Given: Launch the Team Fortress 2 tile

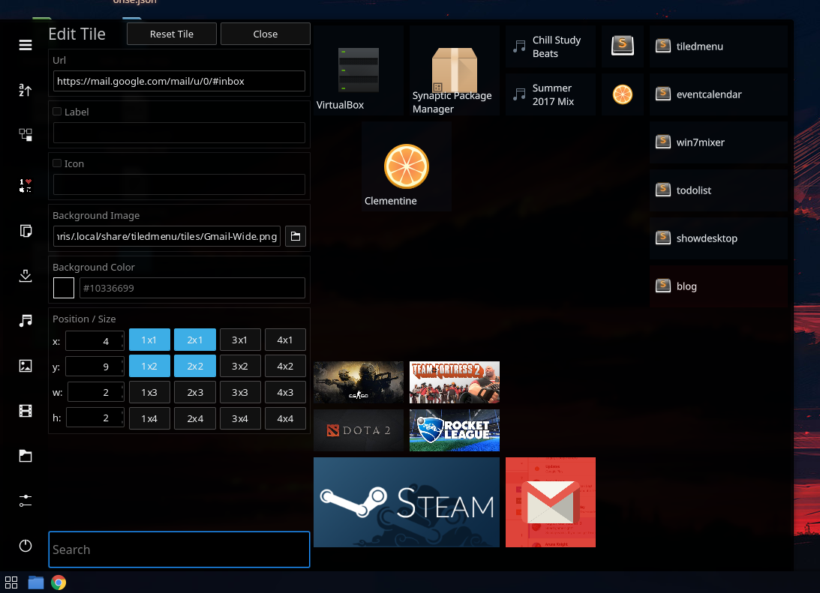Looking at the screenshot, I should tap(455, 382).
